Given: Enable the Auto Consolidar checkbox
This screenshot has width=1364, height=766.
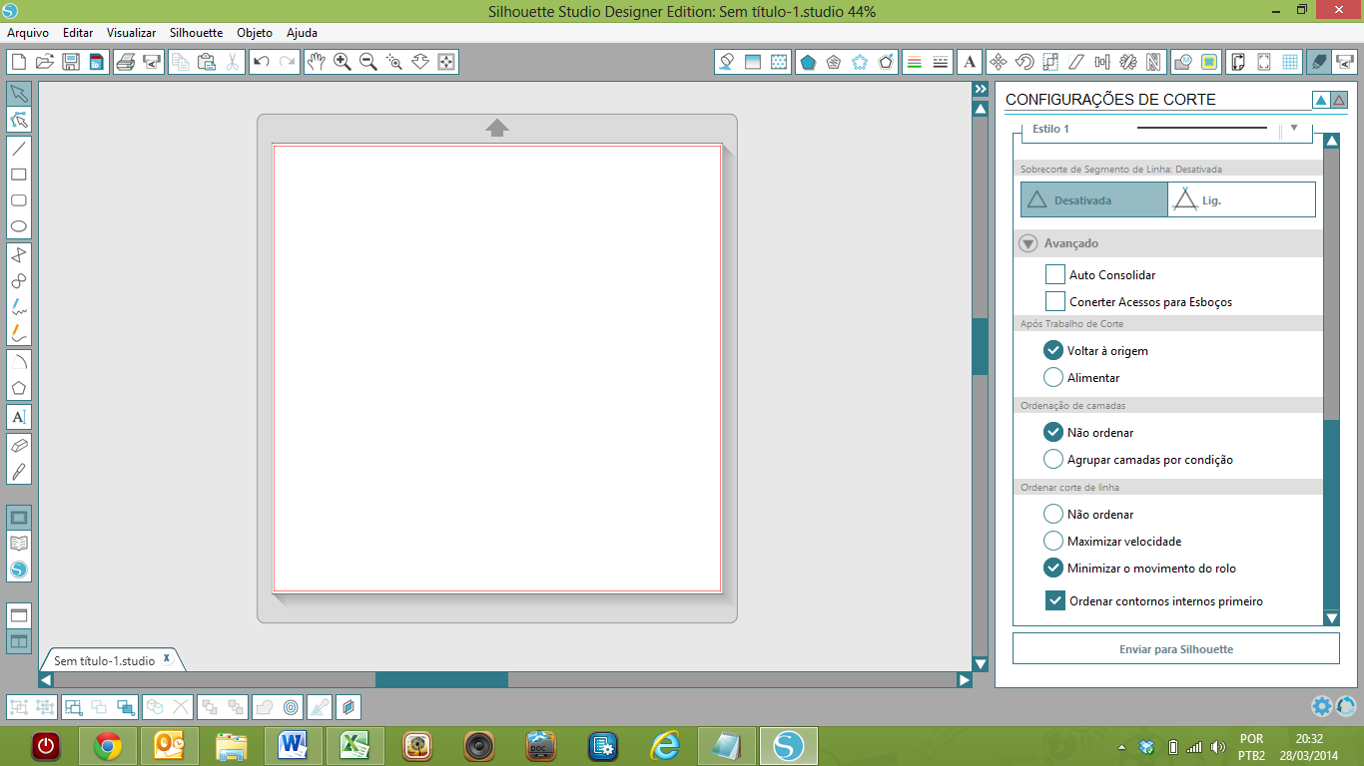Looking at the screenshot, I should 1055,274.
